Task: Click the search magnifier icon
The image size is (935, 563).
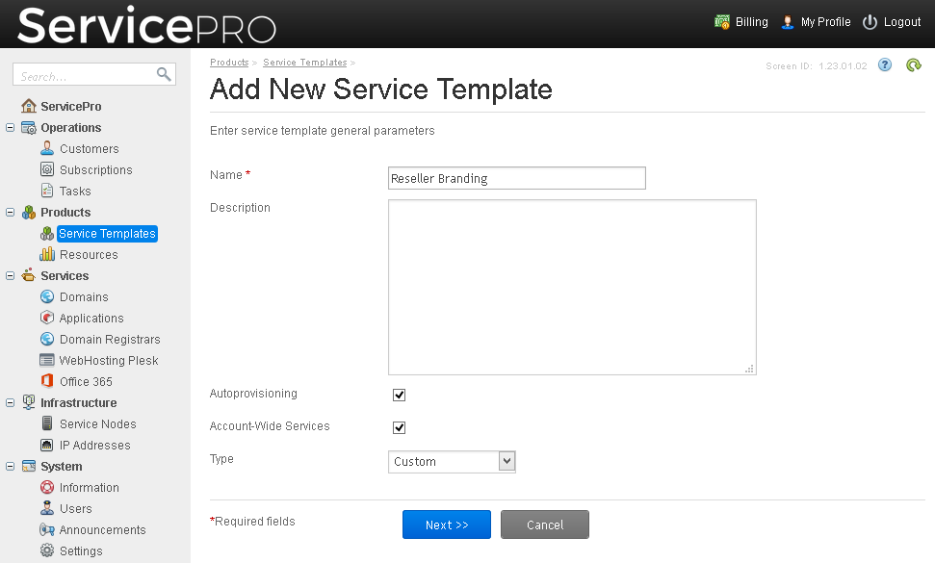Action: point(164,74)
